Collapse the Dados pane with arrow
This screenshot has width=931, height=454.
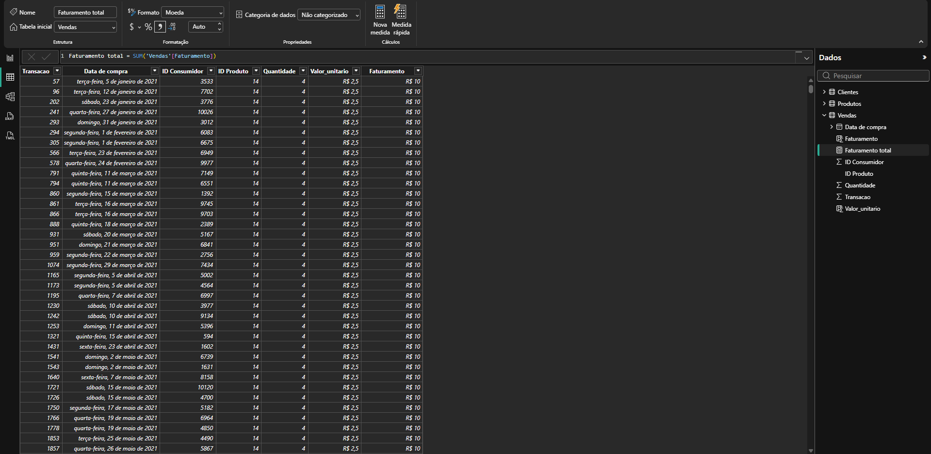point(924,57)
